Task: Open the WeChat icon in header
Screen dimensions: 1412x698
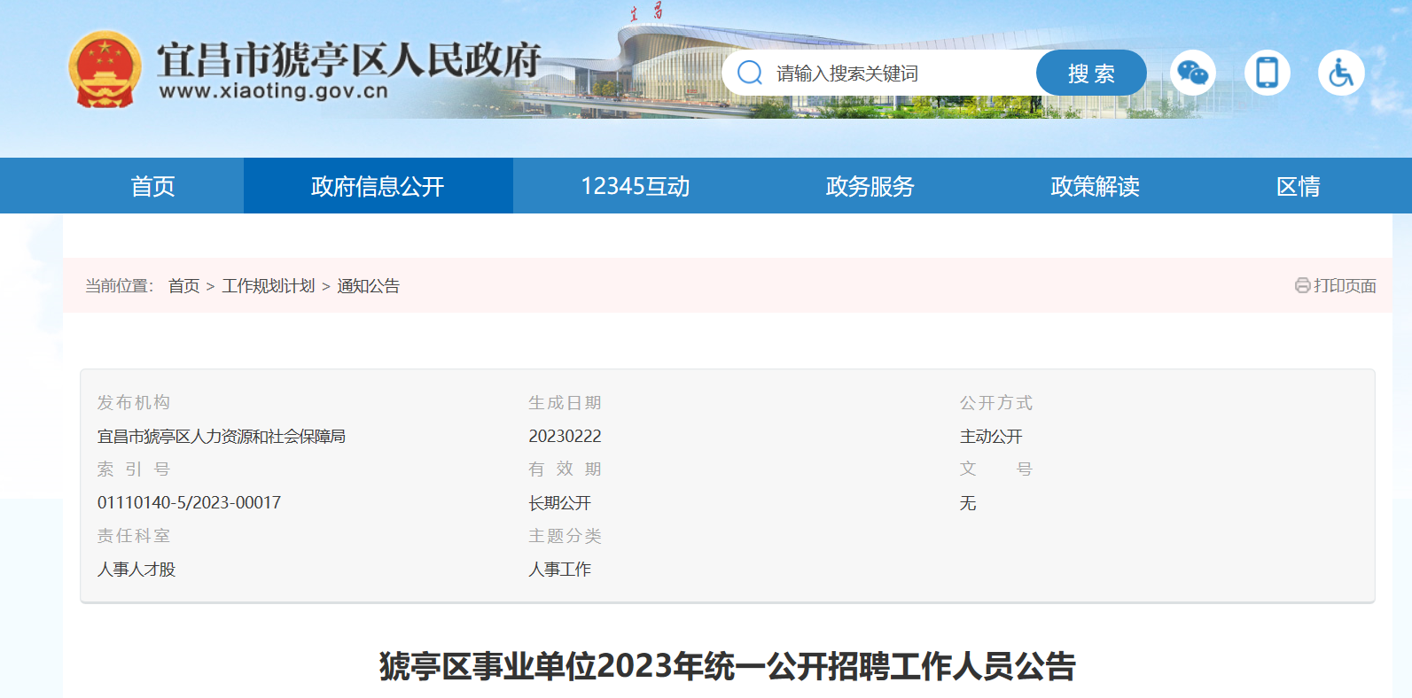Action: [1192, 73]
